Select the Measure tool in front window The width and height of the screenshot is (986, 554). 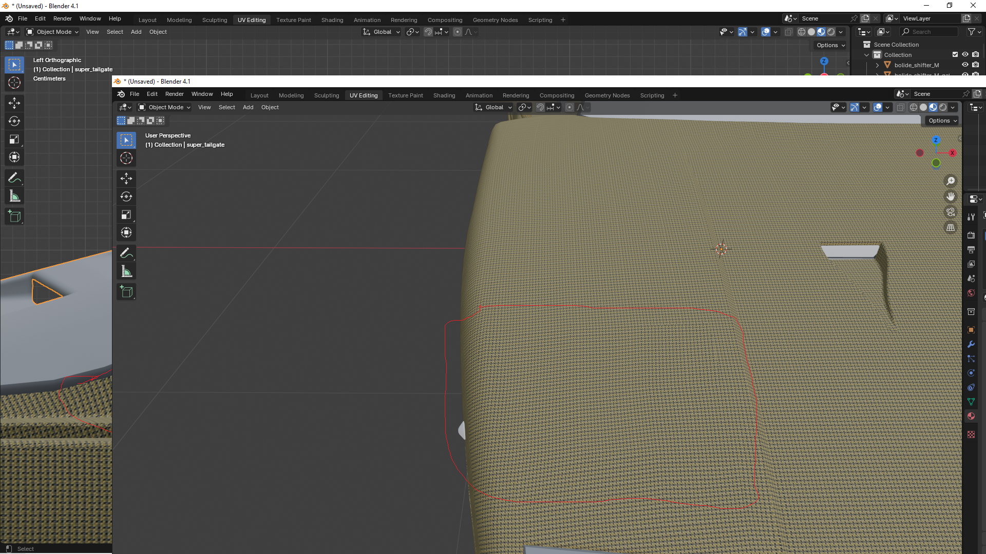[x=126, y=271]
